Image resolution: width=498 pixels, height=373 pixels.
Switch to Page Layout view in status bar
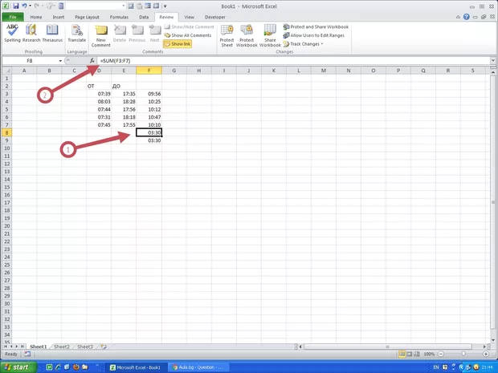[x=410, y=354]
